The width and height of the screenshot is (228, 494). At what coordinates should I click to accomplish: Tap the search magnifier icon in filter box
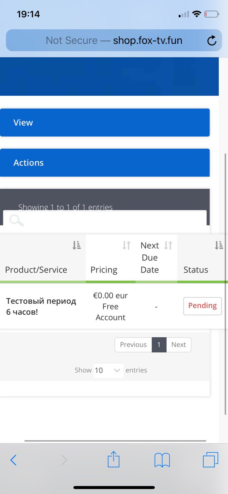(x=17, y=220)
